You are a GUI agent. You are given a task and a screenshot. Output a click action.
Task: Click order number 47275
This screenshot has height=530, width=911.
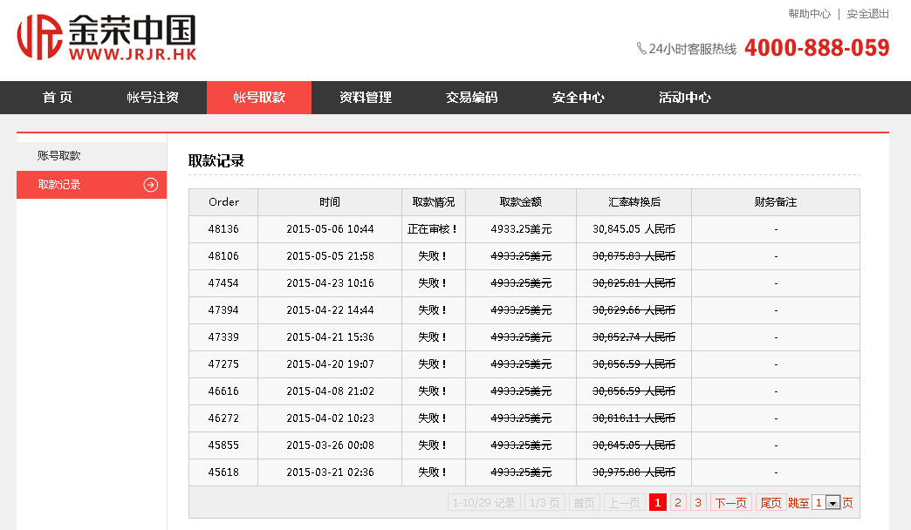223,364
